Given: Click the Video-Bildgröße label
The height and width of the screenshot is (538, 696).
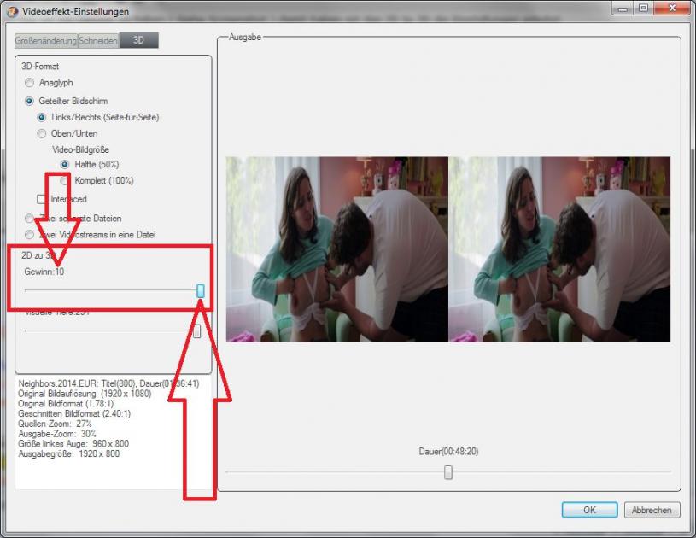Looking at the screenshot, I should click(x=80, y=149).
